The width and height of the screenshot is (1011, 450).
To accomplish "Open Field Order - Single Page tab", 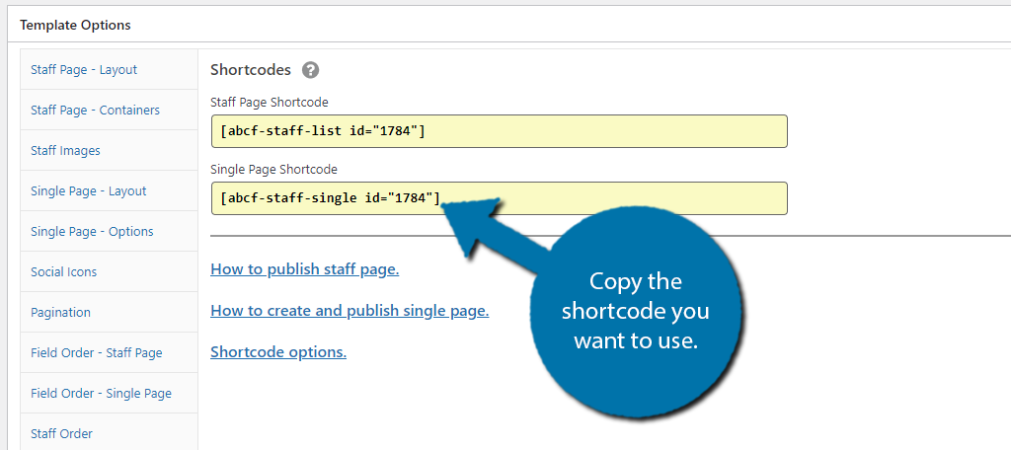I will [109, 394].
